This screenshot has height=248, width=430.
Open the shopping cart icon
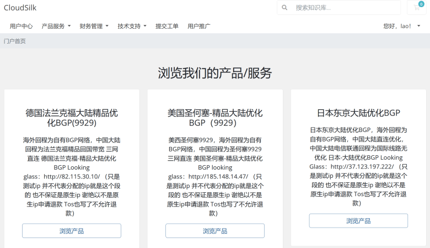[417, 8]
